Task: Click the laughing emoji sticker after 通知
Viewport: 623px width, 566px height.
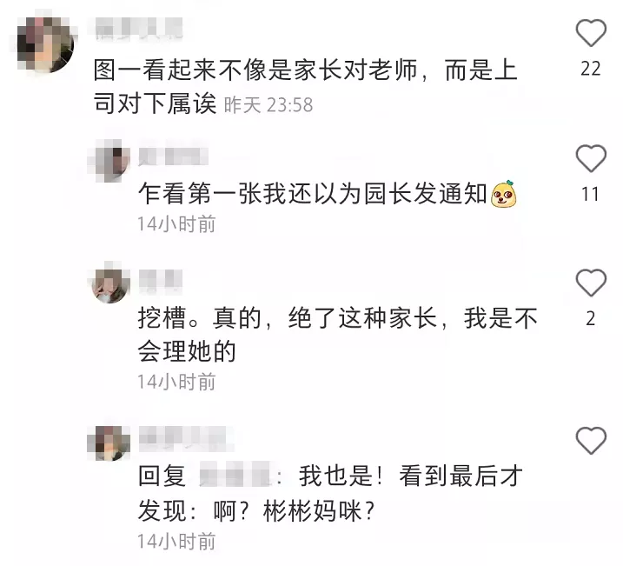Action: pyautogui.click(x=503, y=194)
